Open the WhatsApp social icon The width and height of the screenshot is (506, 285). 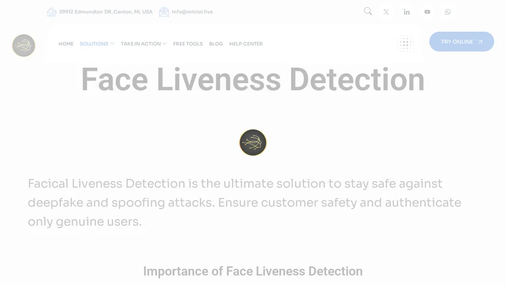point(448,12)
